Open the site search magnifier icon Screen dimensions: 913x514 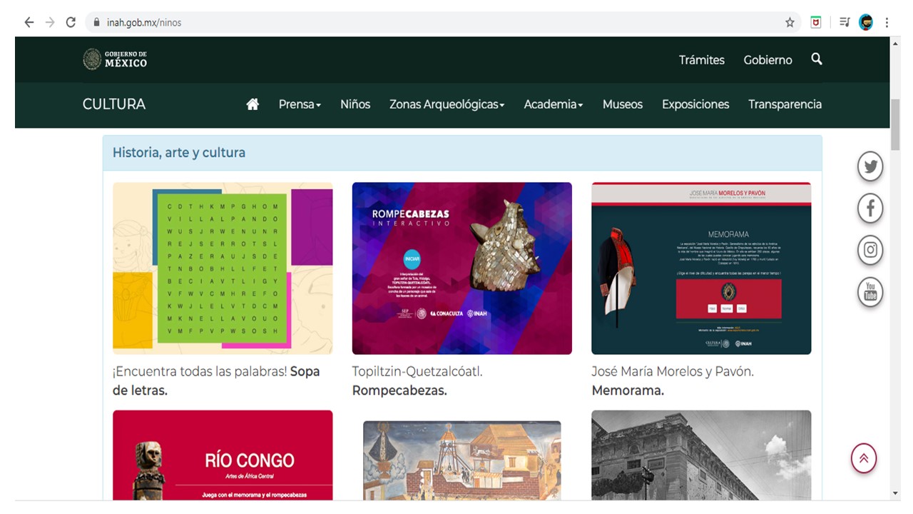[x=817, y=59]
